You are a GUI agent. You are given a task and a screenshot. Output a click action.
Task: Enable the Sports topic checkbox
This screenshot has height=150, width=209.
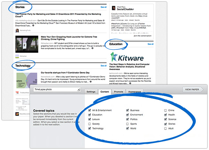[127, 124]
